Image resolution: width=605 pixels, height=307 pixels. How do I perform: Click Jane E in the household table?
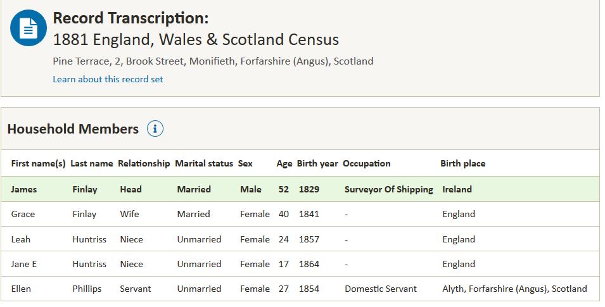coord(24,264)
